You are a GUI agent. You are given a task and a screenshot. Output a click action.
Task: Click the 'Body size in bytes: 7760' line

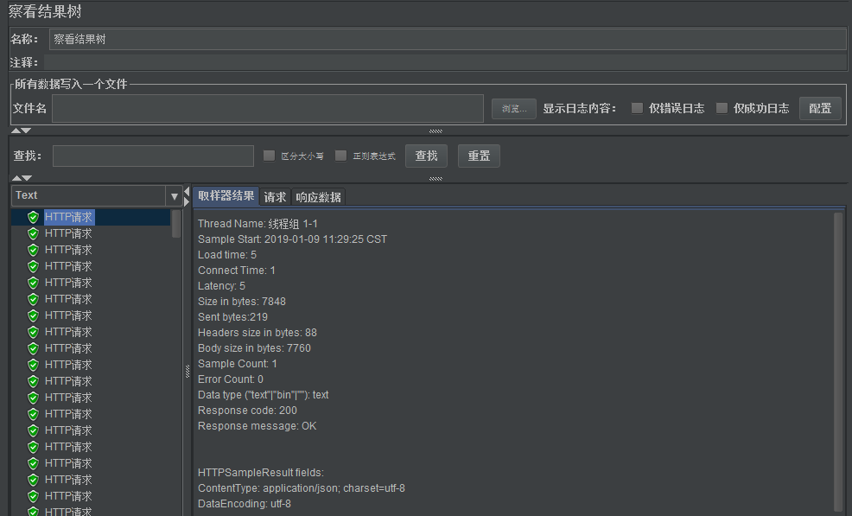(254, 348)
